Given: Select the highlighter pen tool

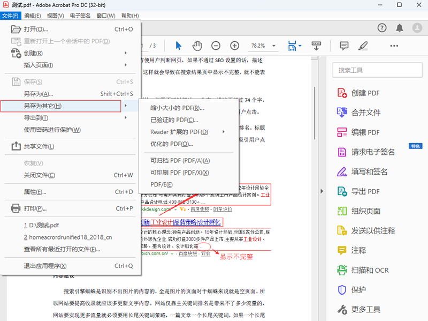Looking at the screenshot, I should 363,46.
